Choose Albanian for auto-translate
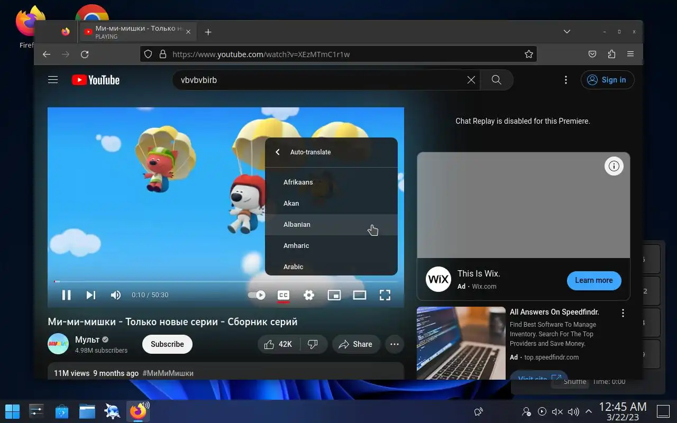The height and width of the screenshot is (423, 677). click(x=331, y=224)
